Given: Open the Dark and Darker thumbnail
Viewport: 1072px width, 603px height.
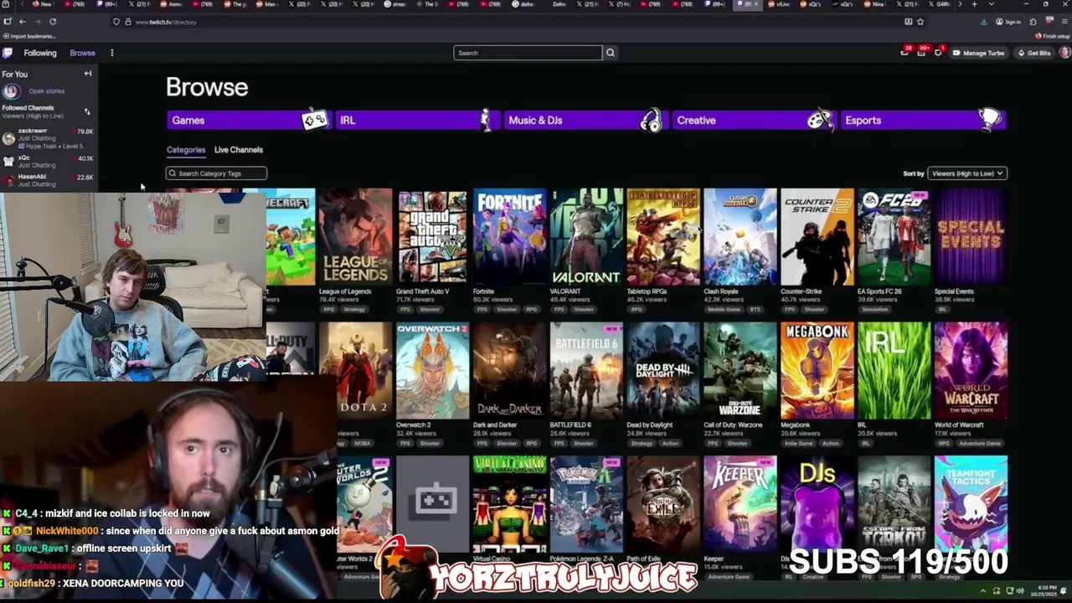Looking at the screenshot, I should coord(509,371).
